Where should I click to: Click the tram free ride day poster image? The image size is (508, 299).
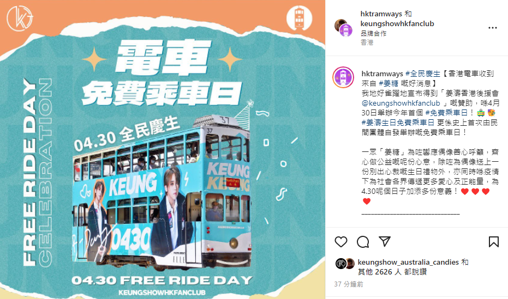pos(163,149)
